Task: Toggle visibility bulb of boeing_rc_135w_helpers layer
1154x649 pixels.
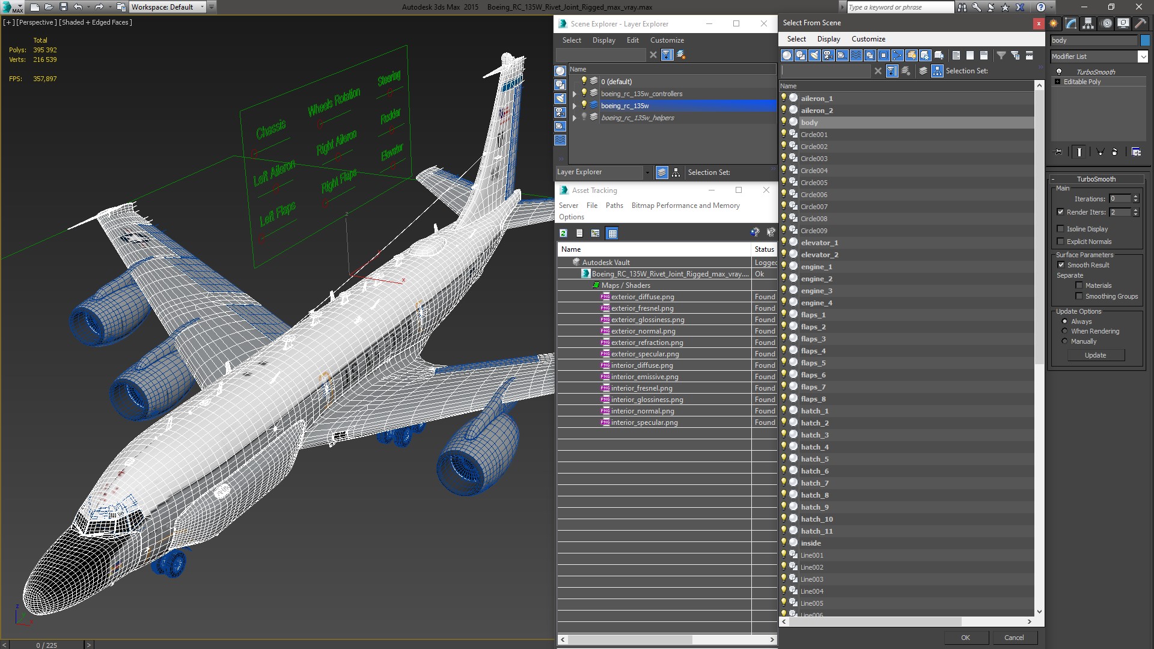Action: point(584,117)
